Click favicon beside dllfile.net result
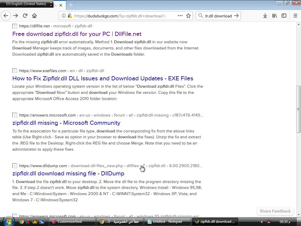The height and width of the screenshot is (226, 301). [15, 26]
